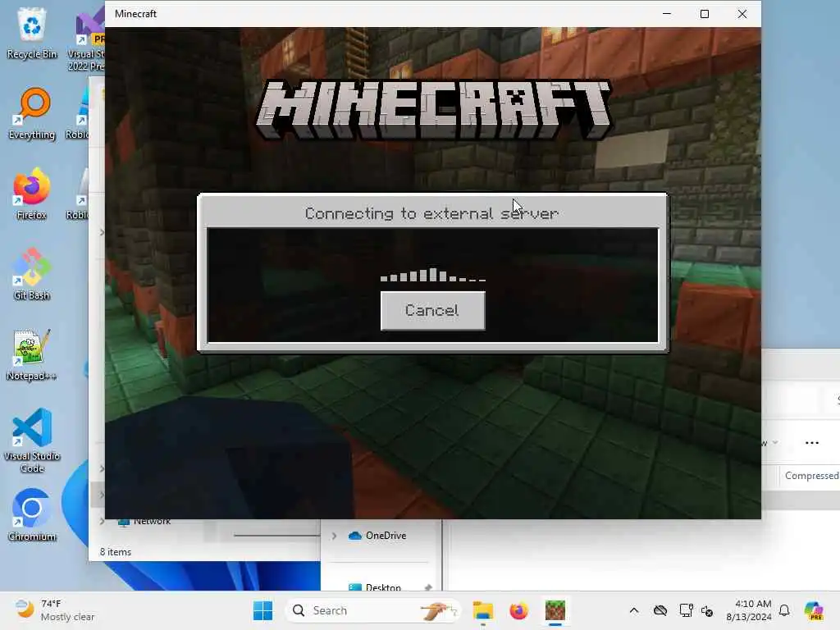The height and width of the screenshot is (630, 840).
Task: Show hidden system tray icons
Action: point(634,610)
